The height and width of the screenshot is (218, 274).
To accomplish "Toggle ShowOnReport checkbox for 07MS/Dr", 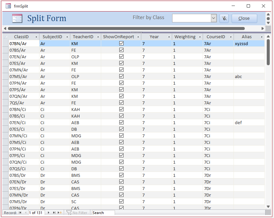I will point(121,201).
